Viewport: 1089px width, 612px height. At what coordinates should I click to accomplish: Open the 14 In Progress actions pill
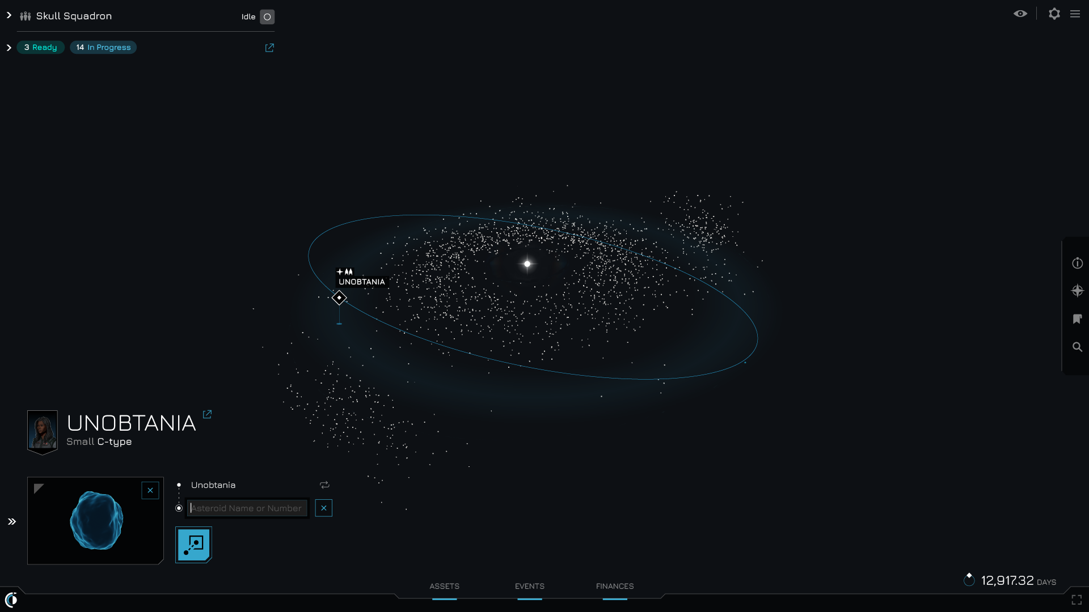tap(103, 48)
